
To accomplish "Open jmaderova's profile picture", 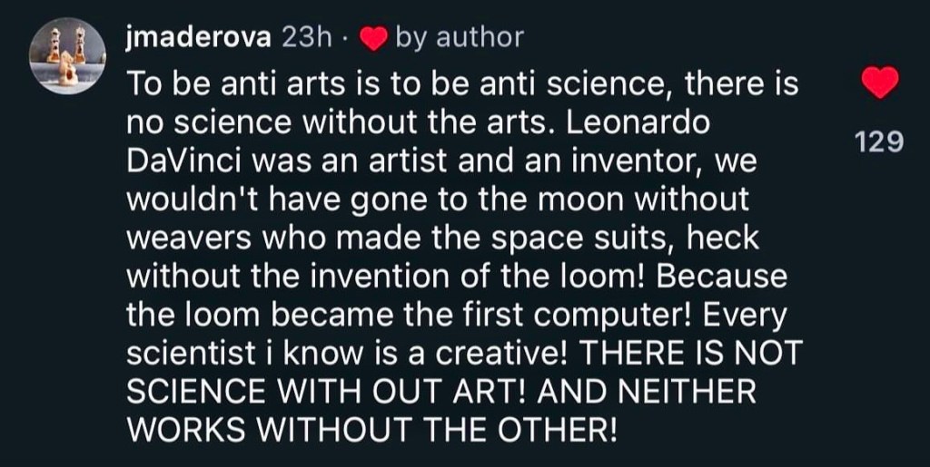I will click(68, 56).
